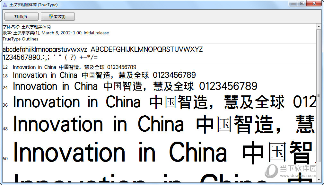Click the lowercase and uppercase alphabet sample line

(102, 49)
